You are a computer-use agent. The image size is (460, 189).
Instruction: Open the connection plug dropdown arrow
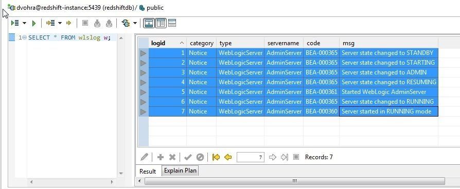(x=135, y=23)
